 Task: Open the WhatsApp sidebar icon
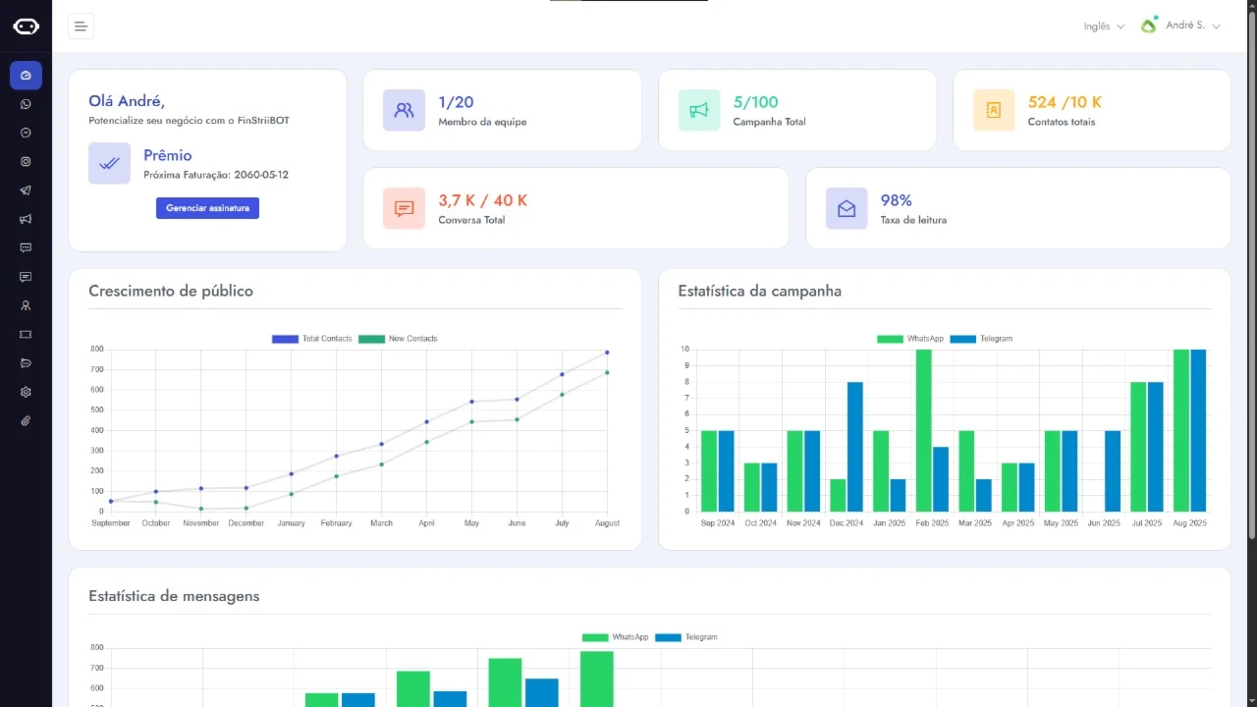point(26,104)
